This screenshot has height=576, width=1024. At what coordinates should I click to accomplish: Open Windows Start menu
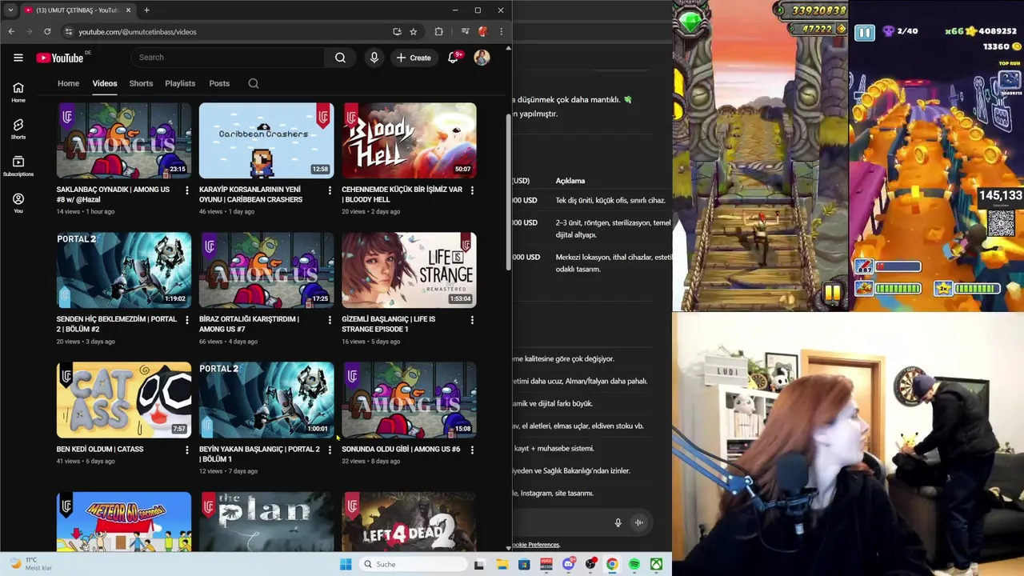pyautogui.click(x=346, y=564)
